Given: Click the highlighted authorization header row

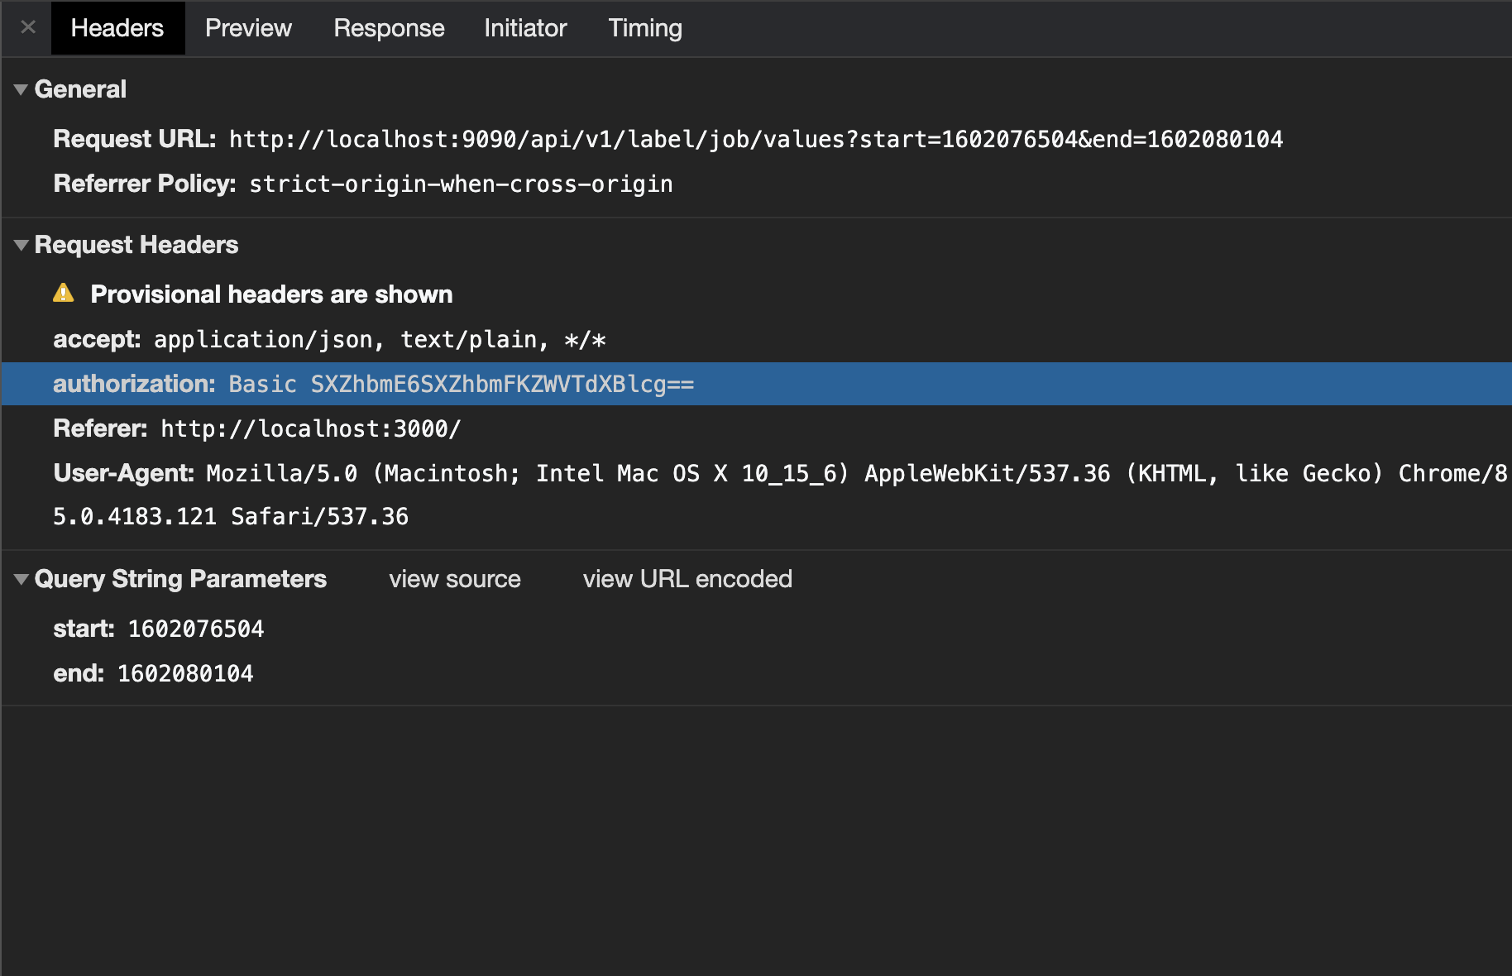Looking at the screenshot, I should click(x=756, y=384).
